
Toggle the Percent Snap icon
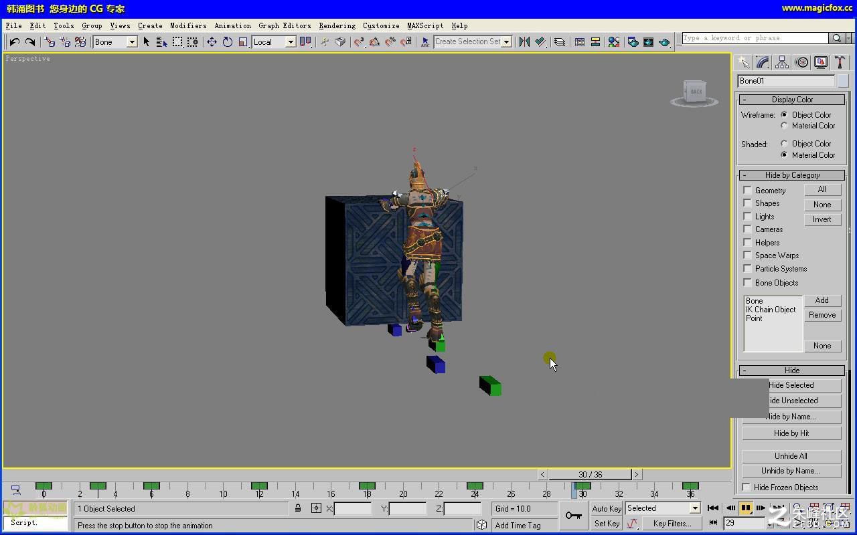(390, 41)
